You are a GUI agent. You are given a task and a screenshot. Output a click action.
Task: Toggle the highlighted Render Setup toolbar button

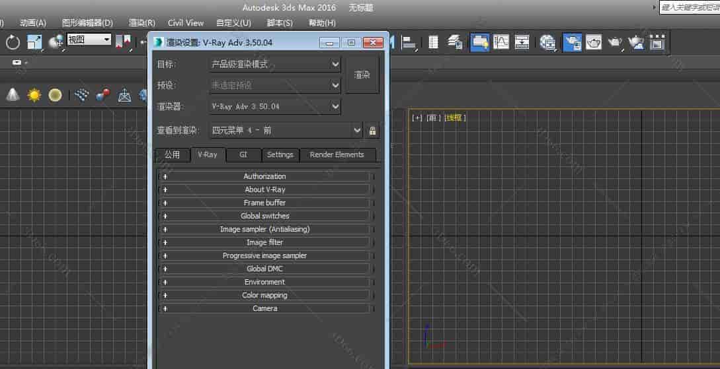pyautogui.click(x=573, y=42)
